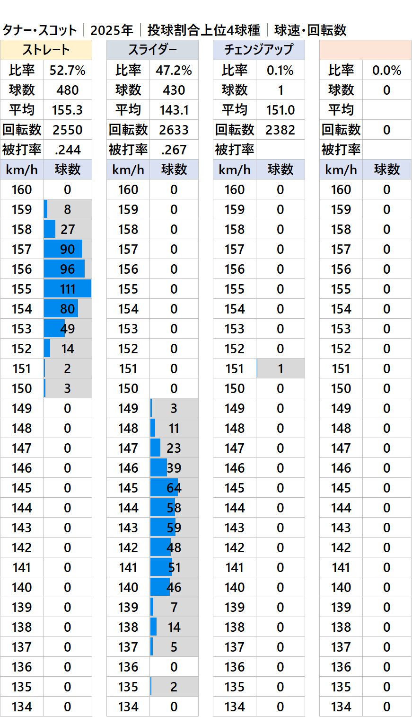Image resolution: width=412 pixels, height=717 pixels.
Task: Click the data bar showing 96 pitches
Action: point(65,269)
